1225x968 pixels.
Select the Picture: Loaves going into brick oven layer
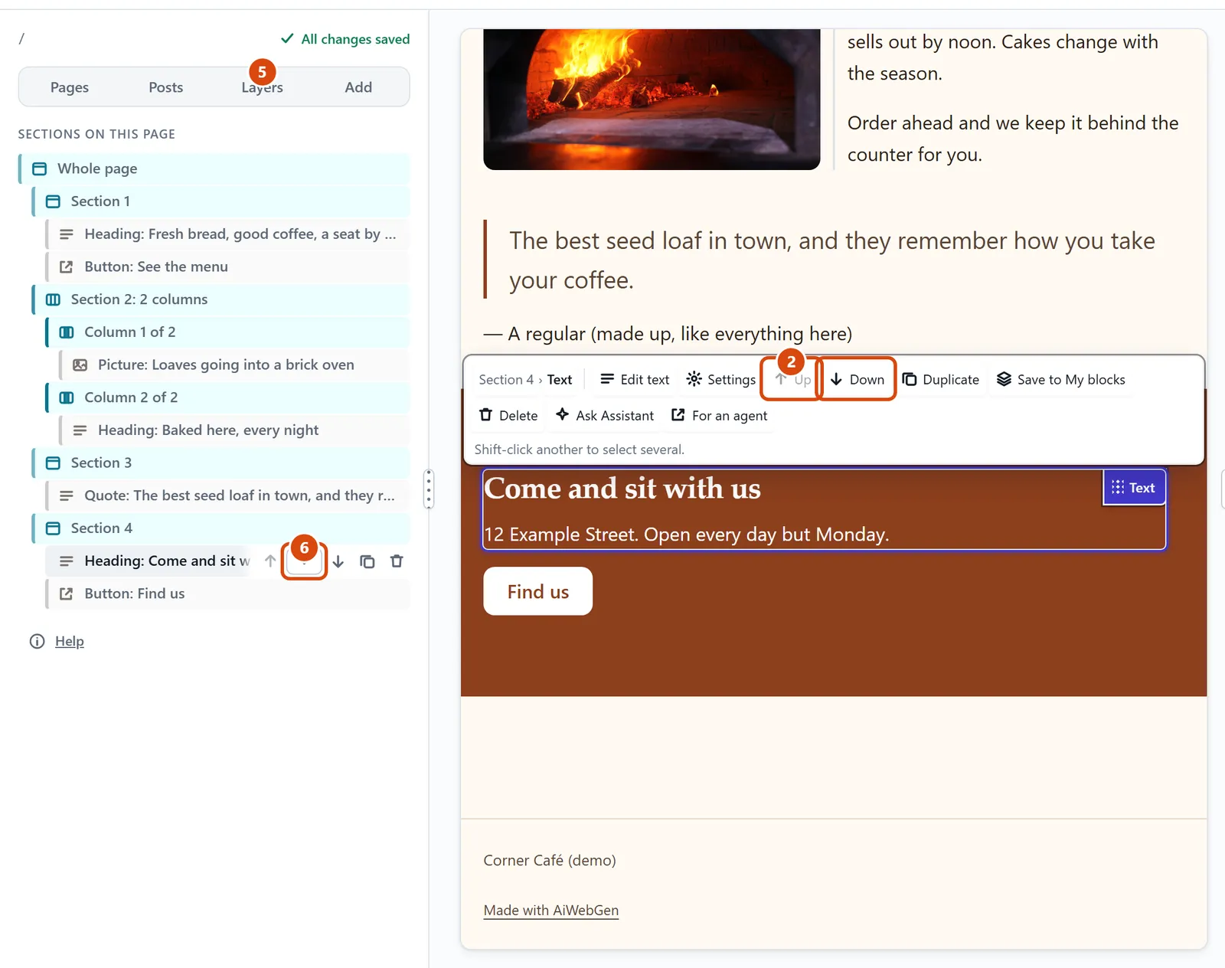235,365
